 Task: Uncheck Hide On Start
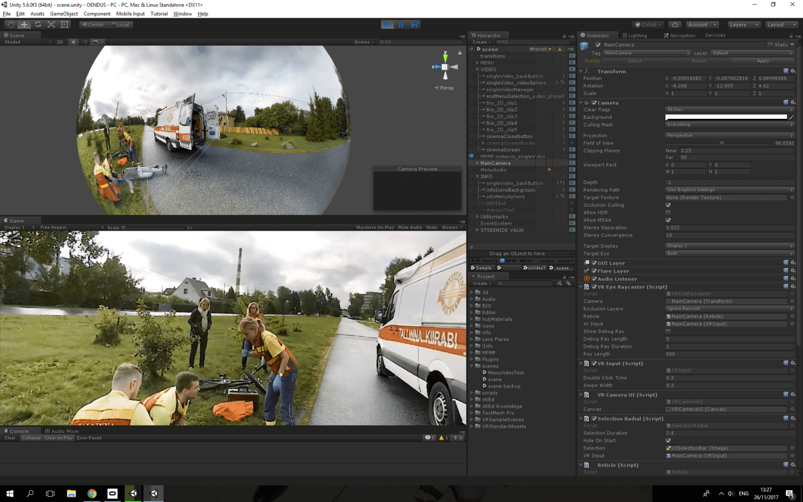(668, 440)
